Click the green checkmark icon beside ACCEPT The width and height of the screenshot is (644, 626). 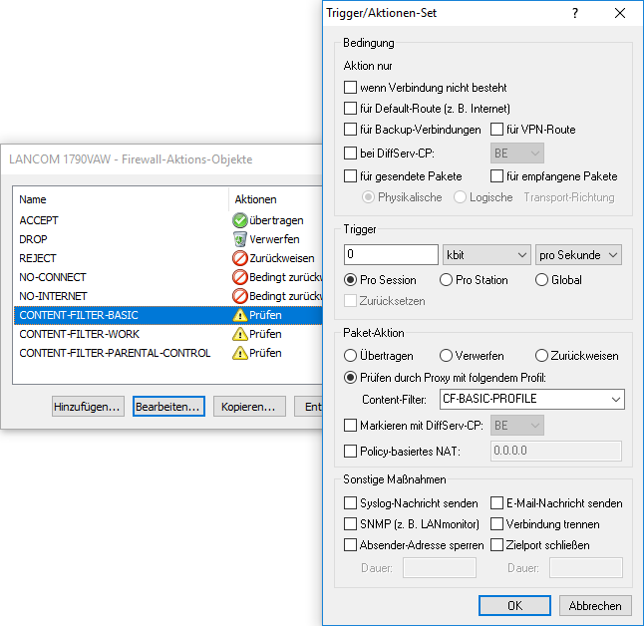[239, 220]
